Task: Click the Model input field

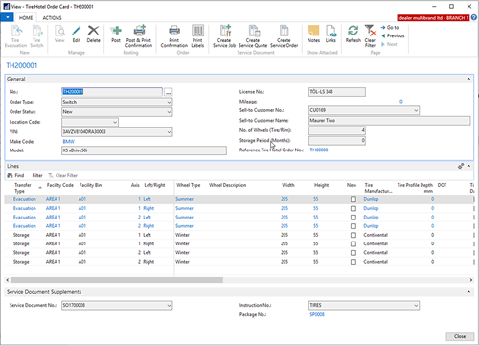Action: pyautogui.click(x=144, y=150)
